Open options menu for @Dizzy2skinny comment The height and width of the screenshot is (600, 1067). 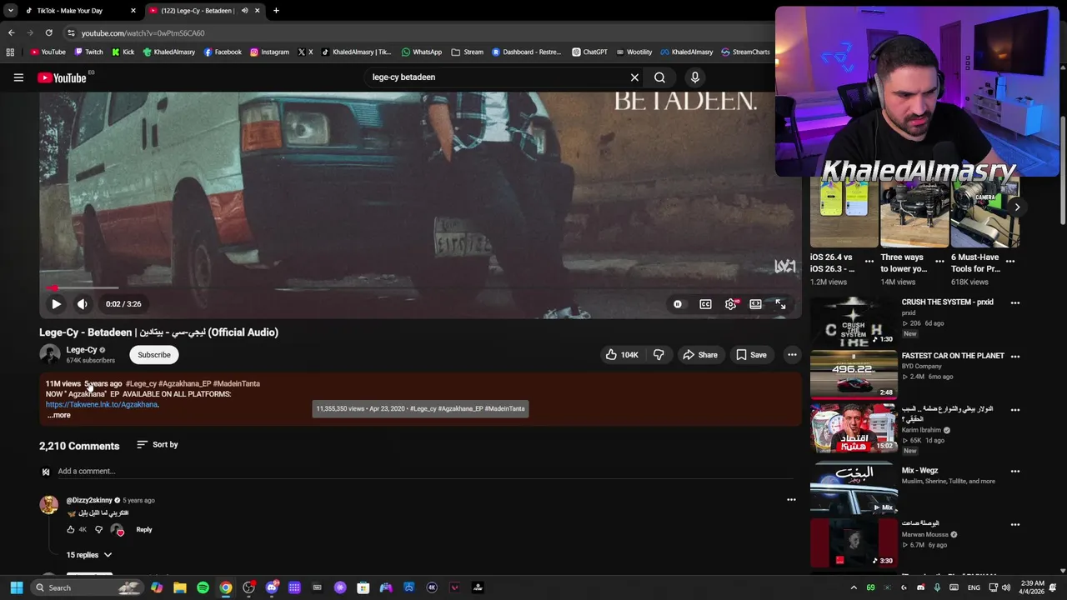[x=791, y=500]
